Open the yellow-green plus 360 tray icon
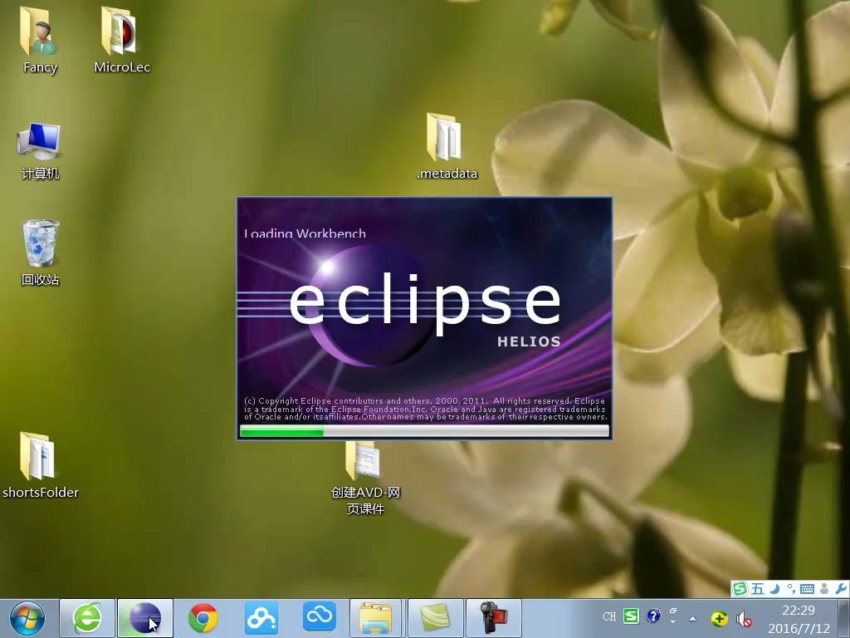The width and height of the screenshot is (850, 638). pos(720,618)
